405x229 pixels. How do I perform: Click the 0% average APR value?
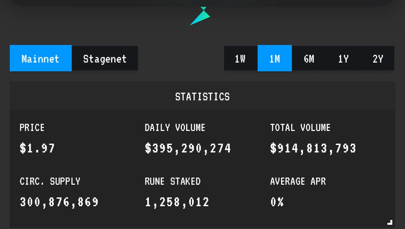277,202
